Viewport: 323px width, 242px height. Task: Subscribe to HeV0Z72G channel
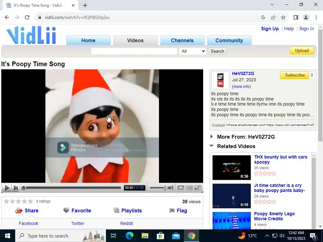295,75
